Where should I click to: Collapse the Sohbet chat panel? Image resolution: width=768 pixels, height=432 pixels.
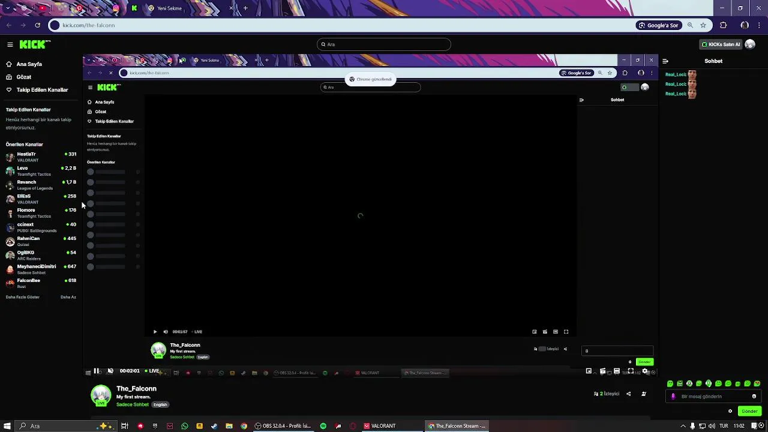[665, 61]
